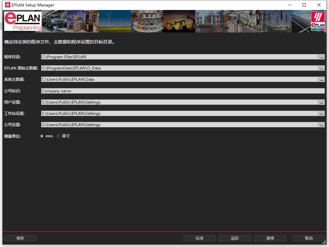This screenshot has width=329, height=247.
Task: Cancel setup with 取消 button
Action: tap(308, 238)
